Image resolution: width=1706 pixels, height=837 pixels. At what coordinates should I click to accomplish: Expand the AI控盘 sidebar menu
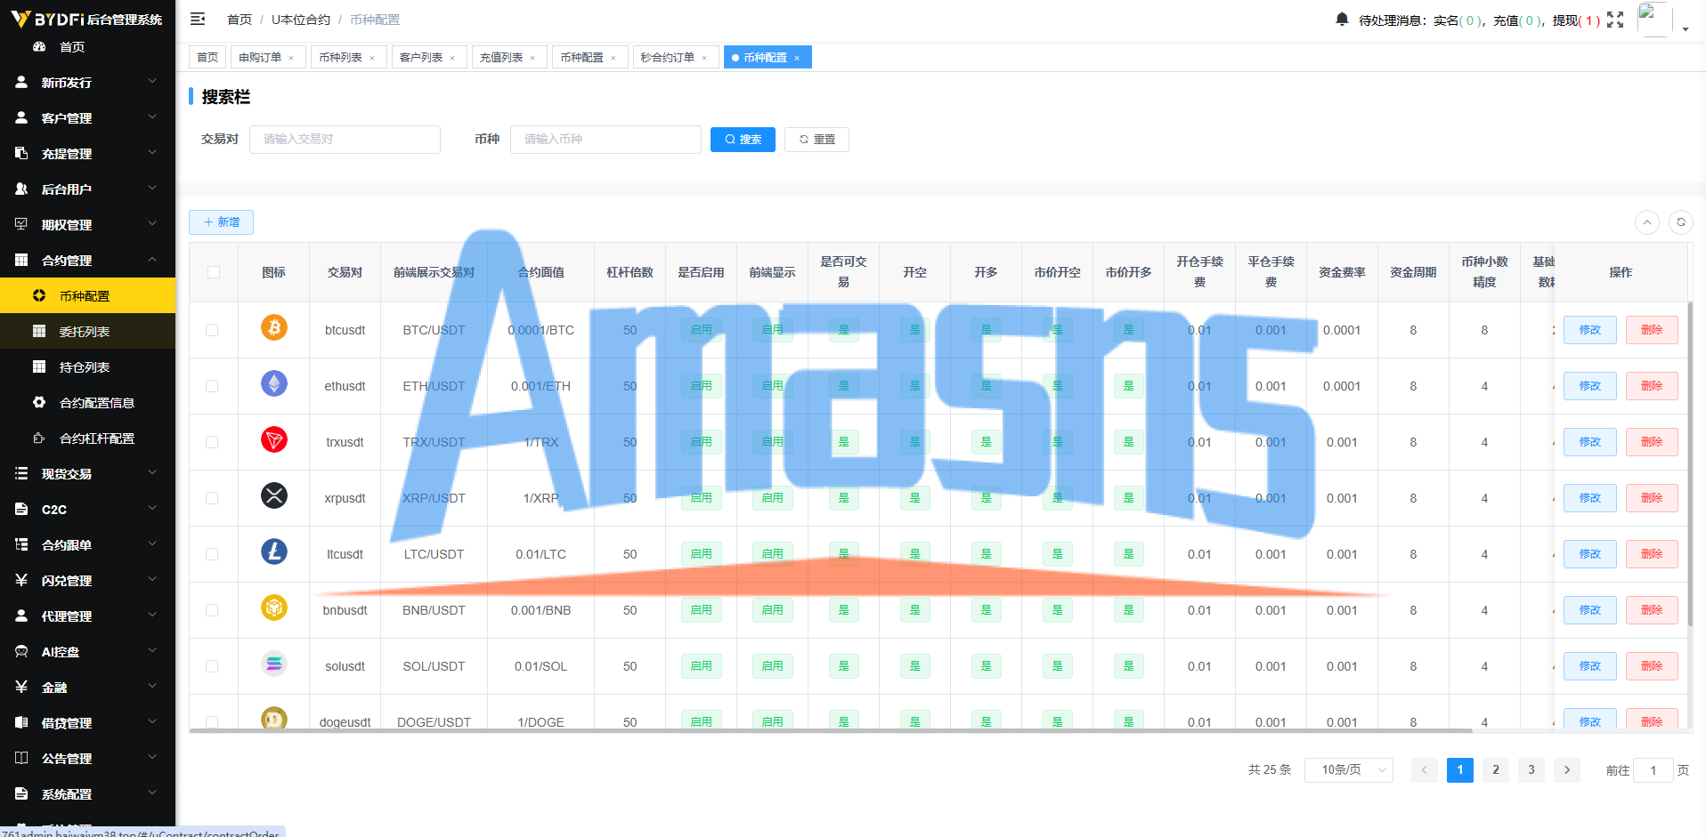point(87,651)
